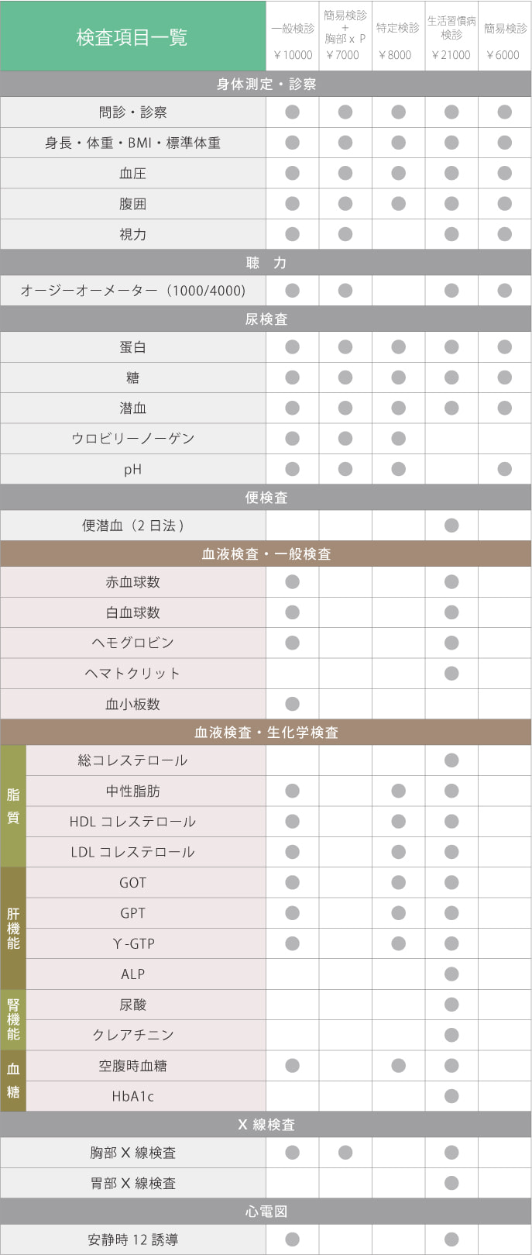Click the 総コレステロール row dot

pyautogui.click(x=451, y=760)
